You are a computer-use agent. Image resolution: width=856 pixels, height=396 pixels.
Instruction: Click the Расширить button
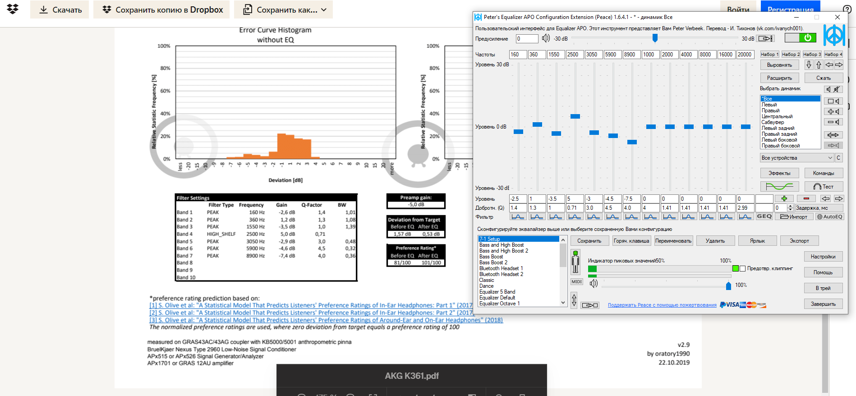[x=779, y=78]
